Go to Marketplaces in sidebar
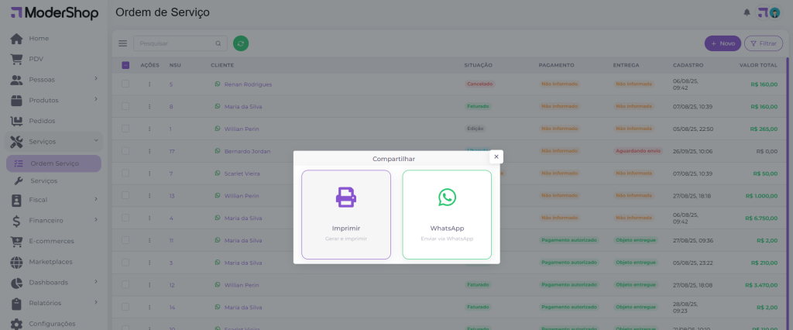 tap(50, 262)
